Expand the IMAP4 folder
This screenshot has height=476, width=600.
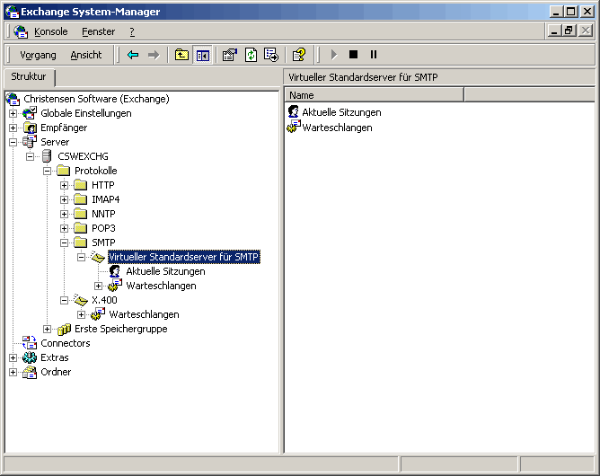pos(64,199)
